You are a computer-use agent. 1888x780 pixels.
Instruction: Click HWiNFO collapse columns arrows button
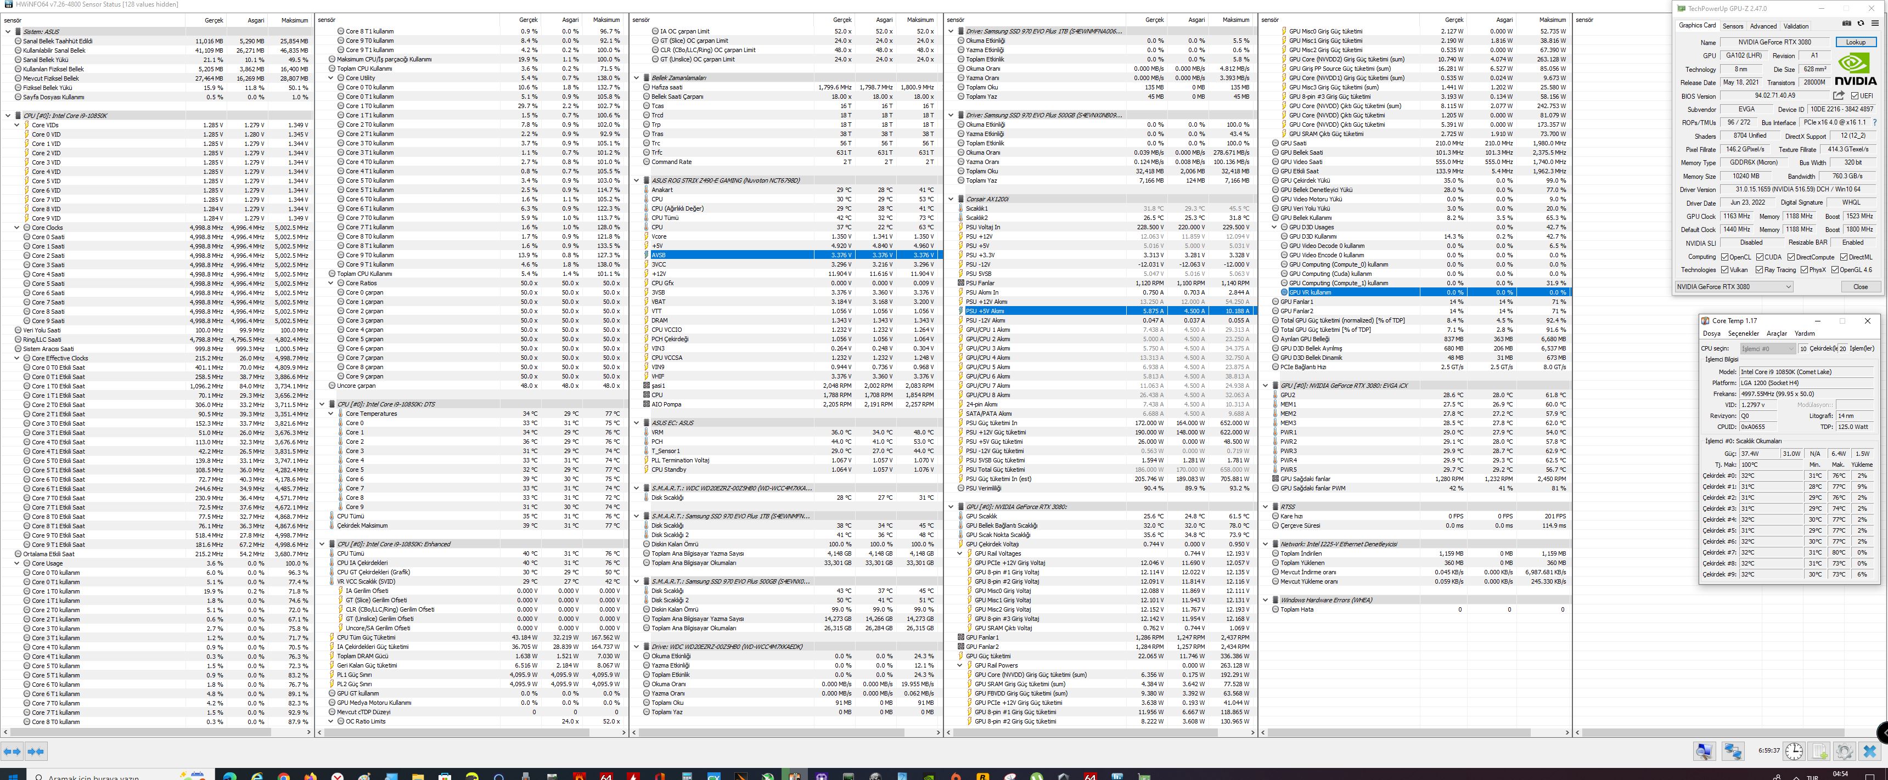click(x=36, y=751)
